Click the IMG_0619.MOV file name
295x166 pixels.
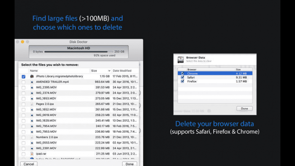click(x=46, y=115)
